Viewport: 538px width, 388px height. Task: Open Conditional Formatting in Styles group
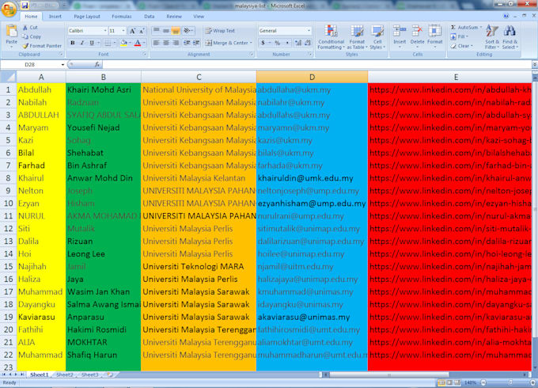pos(331,36)
